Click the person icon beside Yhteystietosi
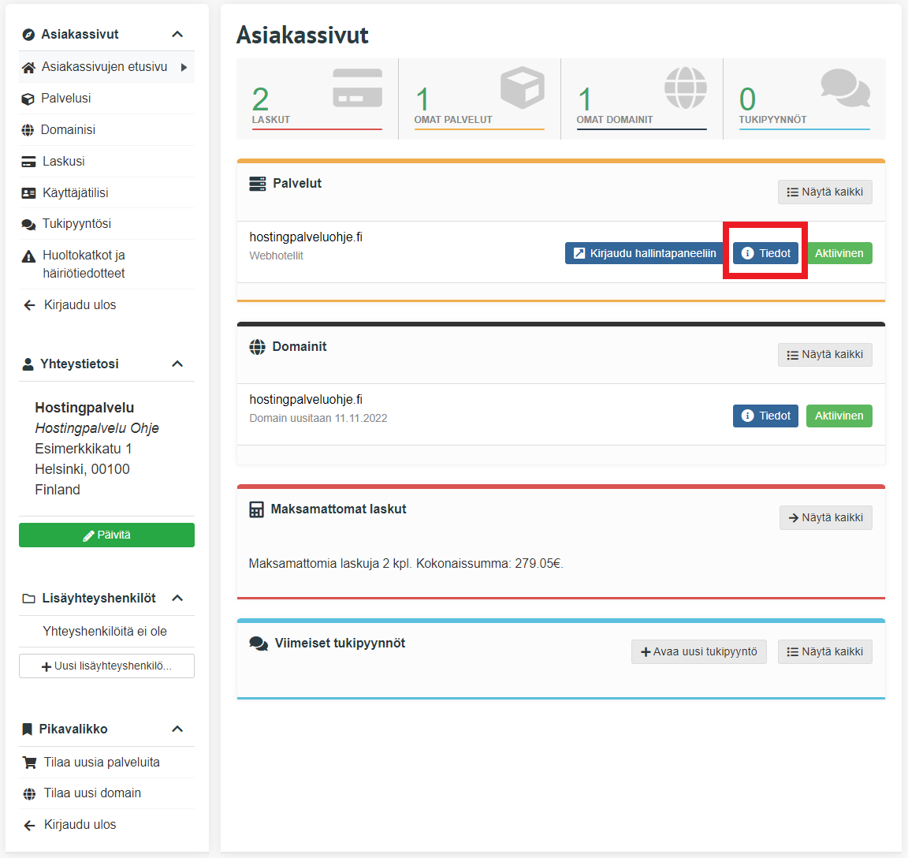The width and height of the screenshot is (908, 858). (x=28, y=364)
